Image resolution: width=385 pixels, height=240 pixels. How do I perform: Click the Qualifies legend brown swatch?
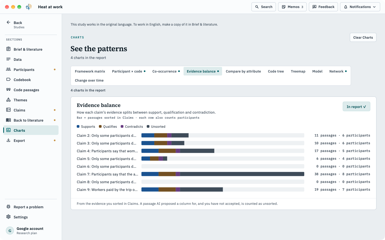100,126
